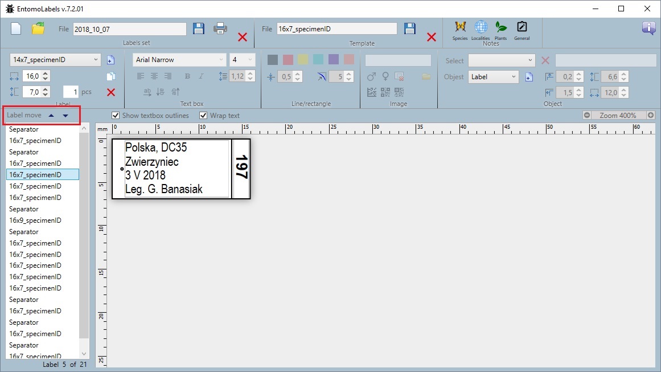Image resolution: width=661 pixels, height=372 pixels.
Task: Click the labels set File name field
Action: 129,29
